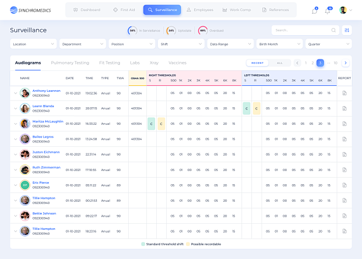Open the notifications bell icon
The image size is (362, 259).
pyautogui.click(x=328, y=10)
